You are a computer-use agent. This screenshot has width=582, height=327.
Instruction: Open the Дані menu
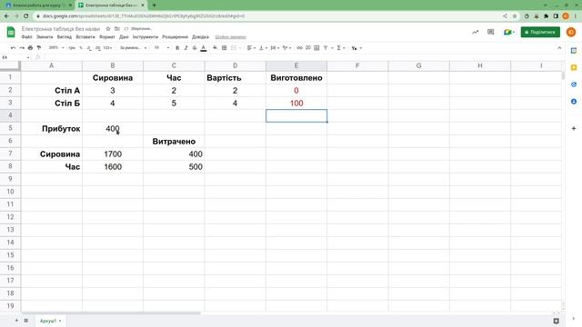point(124,37)
